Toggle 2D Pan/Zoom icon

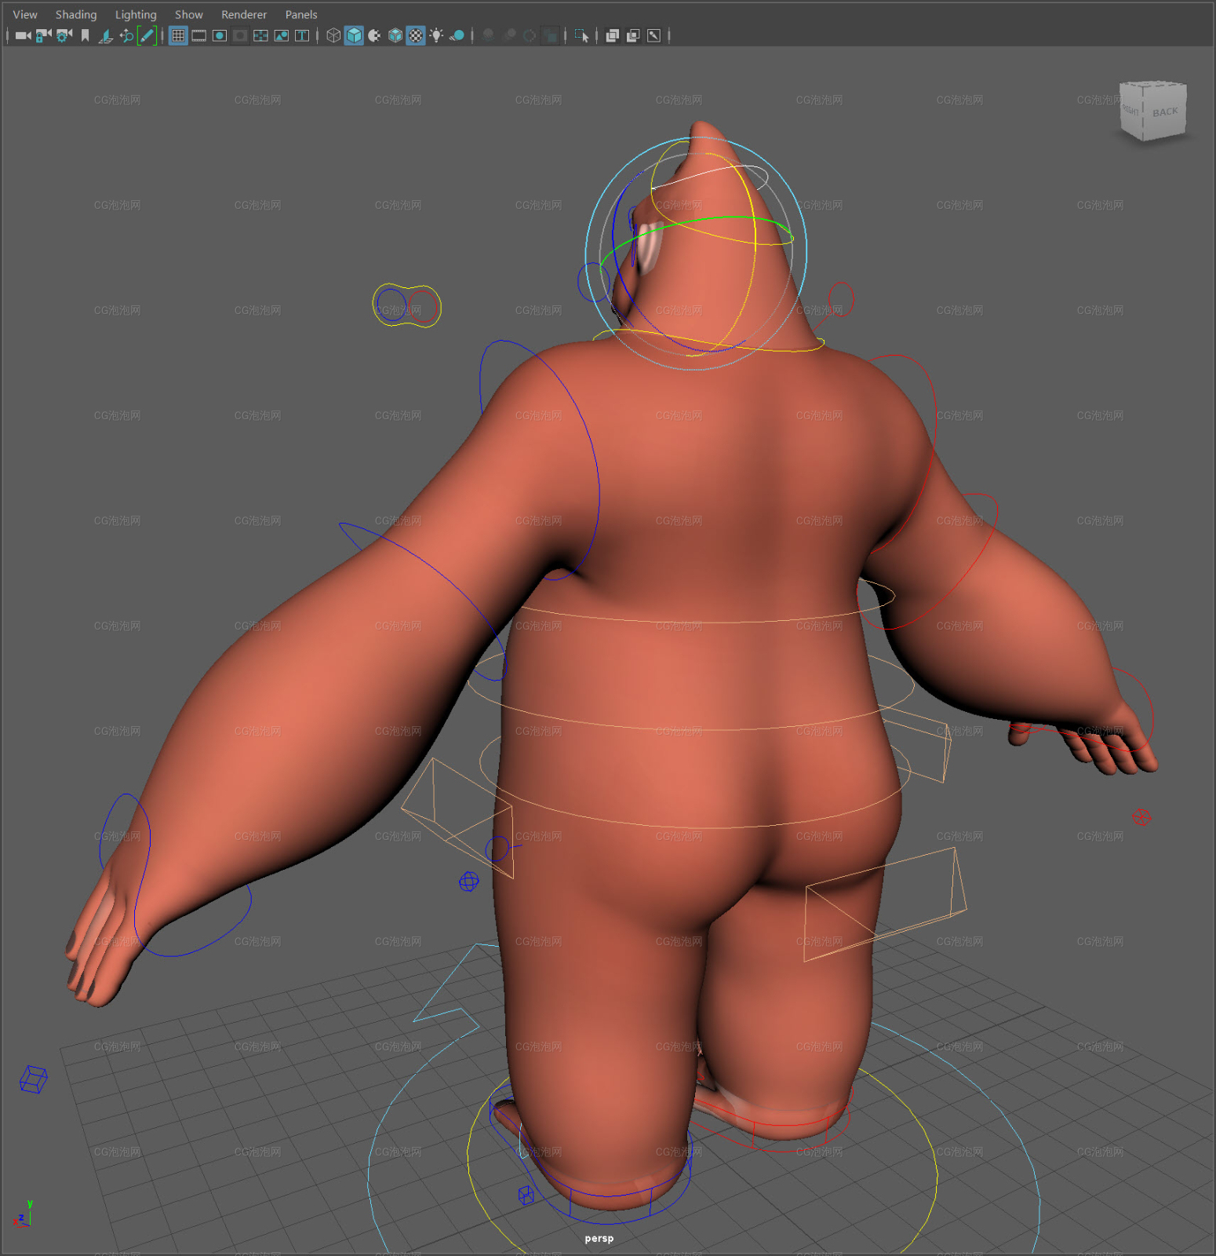click(x=126, y=35)
